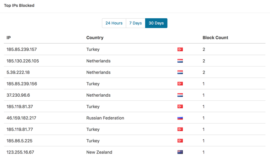
Task: Switch to 24 Hours view
Action: pyautogui.click(x=114, y=23)
